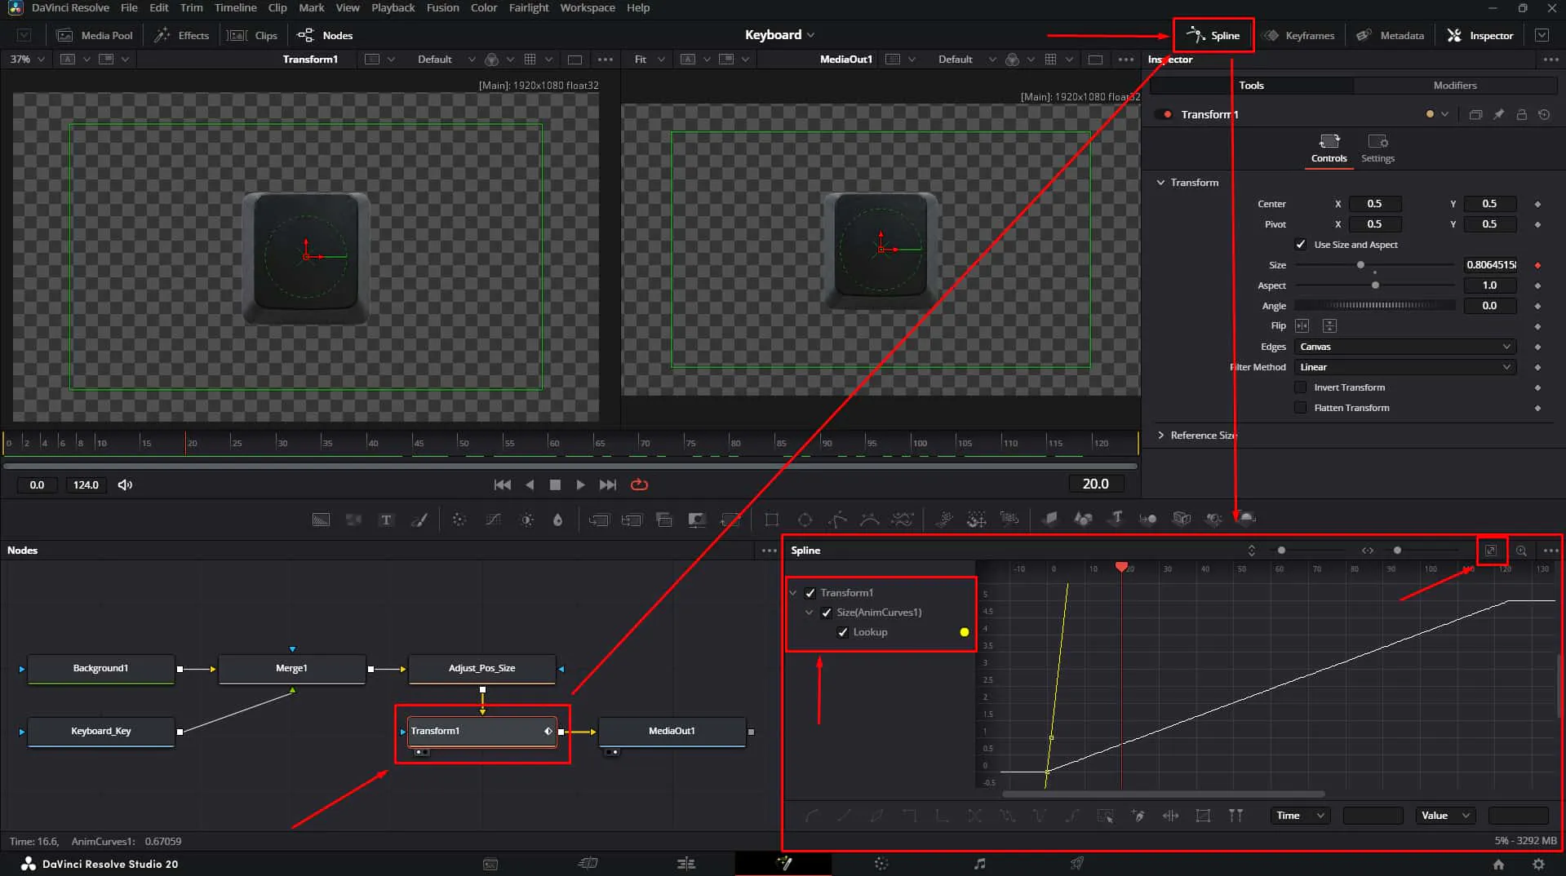Click the spline zoom magnifier icon
This screenshot has width=1566, height=876.
(x=1521, y=551)
